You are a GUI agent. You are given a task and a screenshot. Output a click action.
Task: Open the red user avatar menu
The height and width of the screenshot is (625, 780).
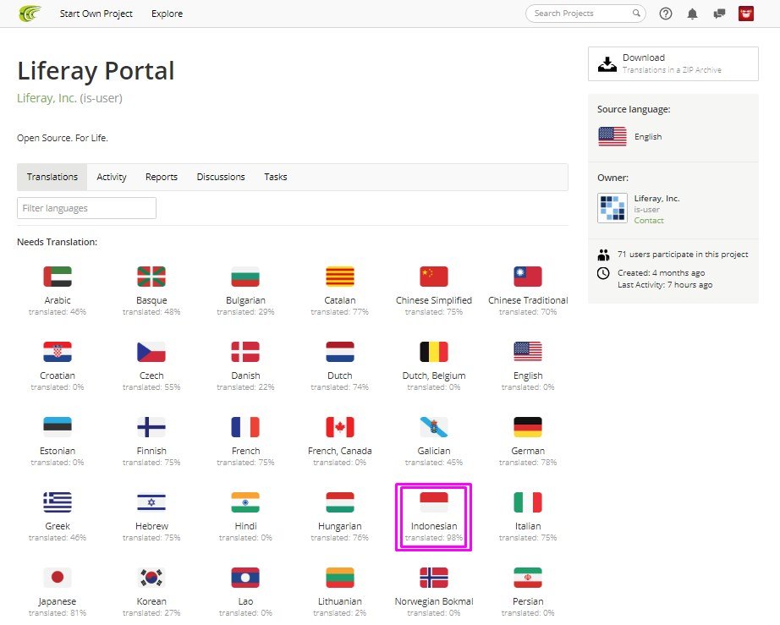(x=745, y=14)
